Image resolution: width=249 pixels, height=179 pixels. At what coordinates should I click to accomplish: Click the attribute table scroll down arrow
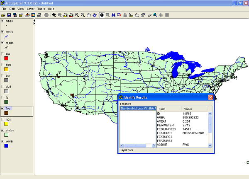click(210, 145)
